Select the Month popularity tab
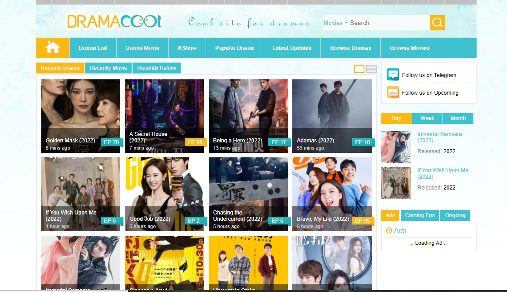The width and height of the screenshot is (507, 292). point(458,118)
